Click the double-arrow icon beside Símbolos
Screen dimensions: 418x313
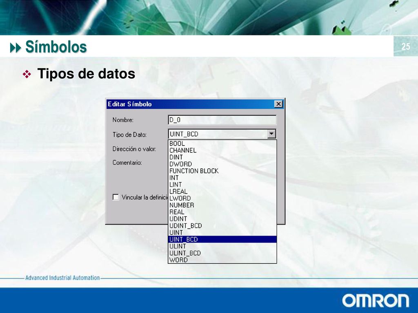click(16, 48)
